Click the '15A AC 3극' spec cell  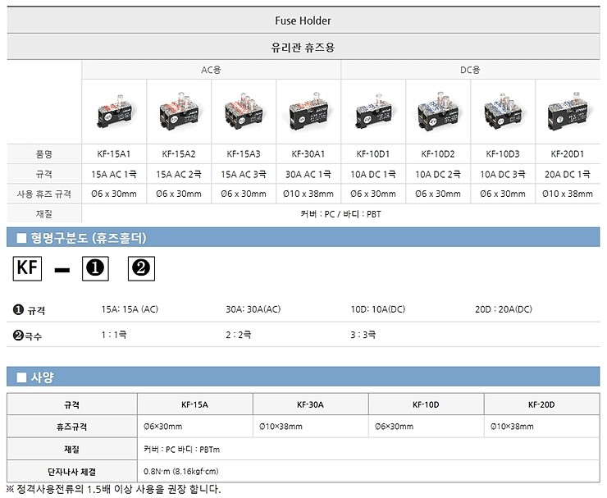click(x=244, y=174)
